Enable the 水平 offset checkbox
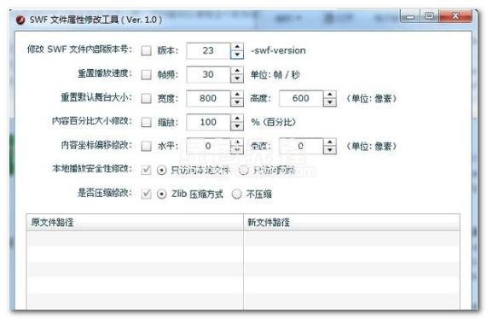487x319 pixels. pyautogui.click(x=146, y=146)
